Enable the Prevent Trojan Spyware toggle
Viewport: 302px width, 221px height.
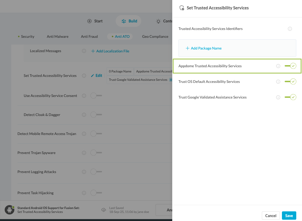point(96,153)
